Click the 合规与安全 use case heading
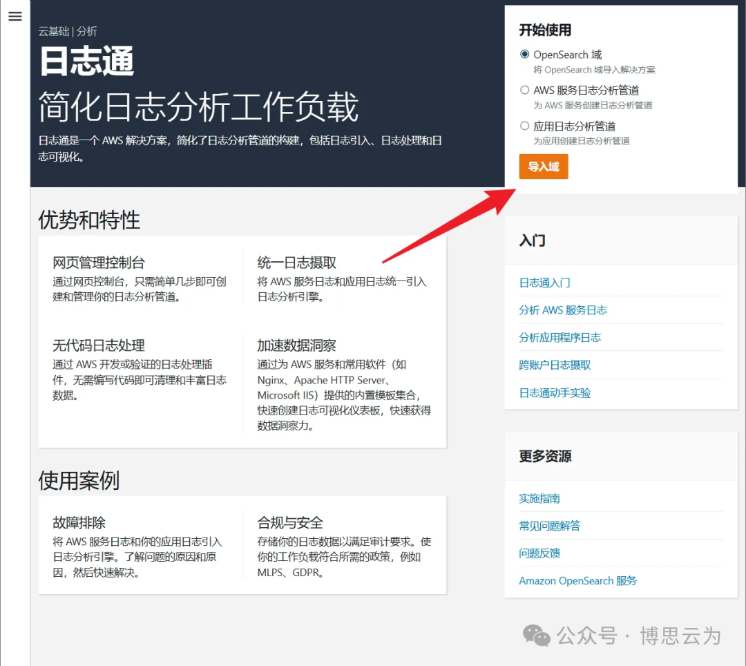This screenshot has width=746, height=666. pos(290,523)
